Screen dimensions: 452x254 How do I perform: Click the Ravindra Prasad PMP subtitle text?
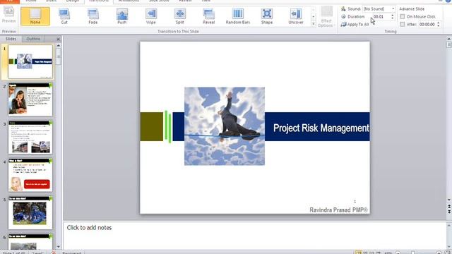click(x=339, y=210)
